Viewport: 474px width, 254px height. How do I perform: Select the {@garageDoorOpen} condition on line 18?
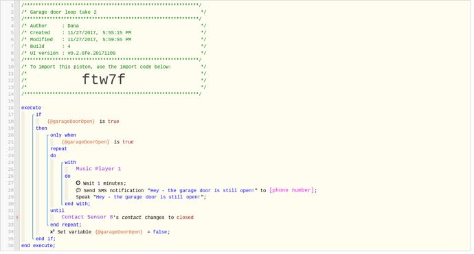71,122
